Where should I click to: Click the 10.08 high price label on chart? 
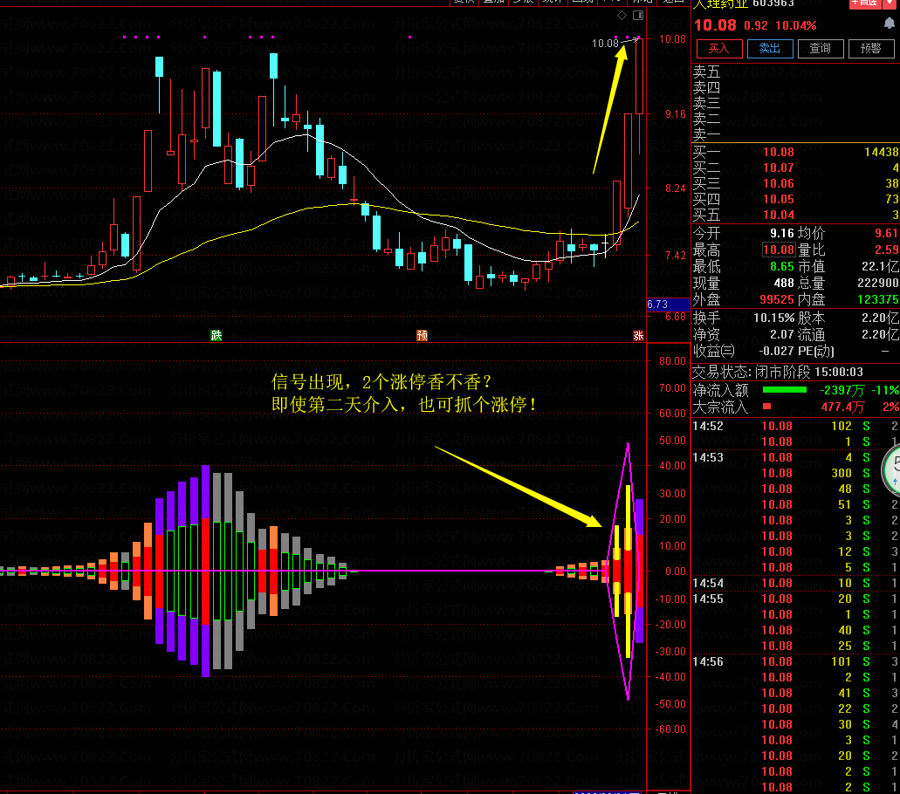click(x=605, y=44)
